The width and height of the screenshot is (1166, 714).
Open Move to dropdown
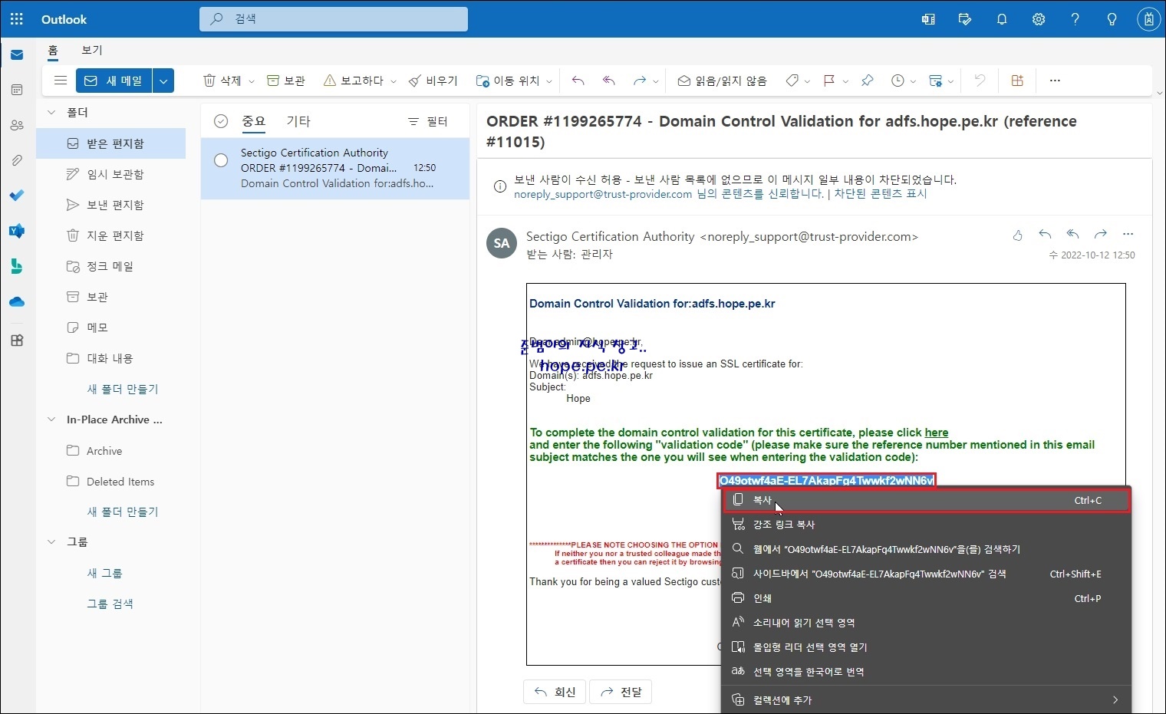coord(514,81)
